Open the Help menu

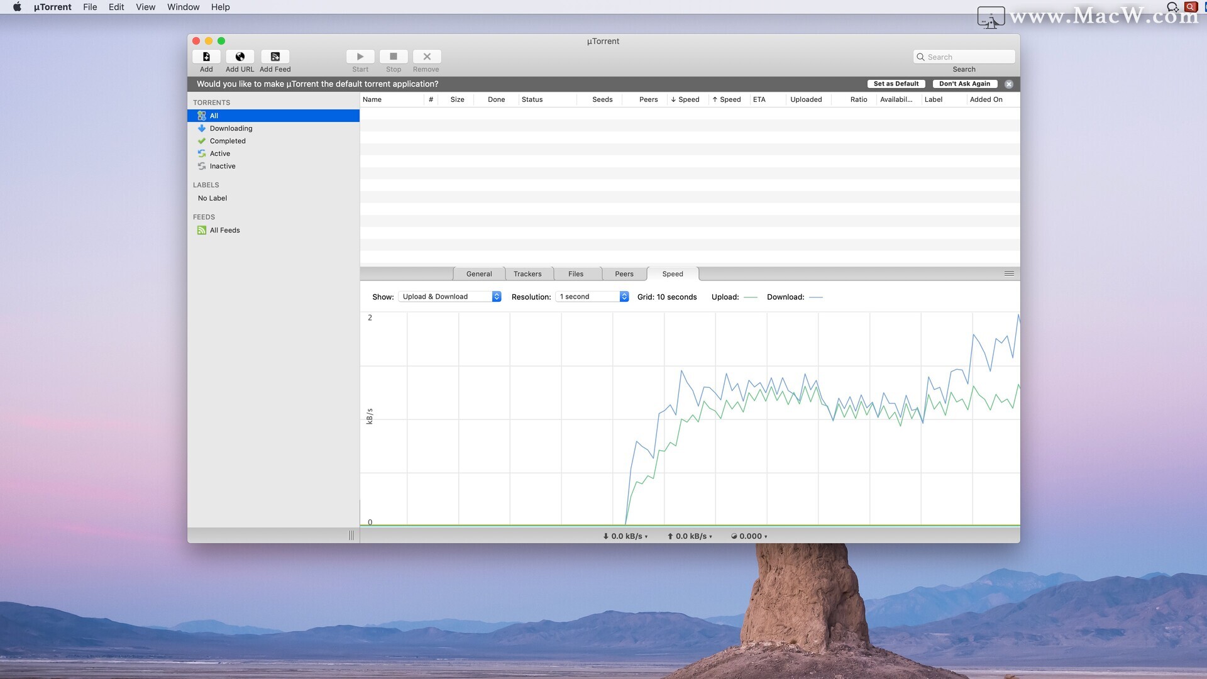point(221,7)
